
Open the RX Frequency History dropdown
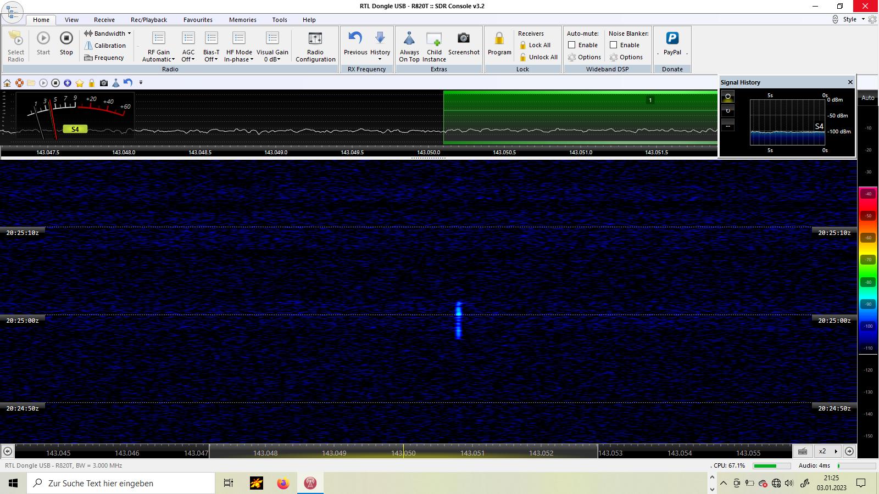(380, 46)
